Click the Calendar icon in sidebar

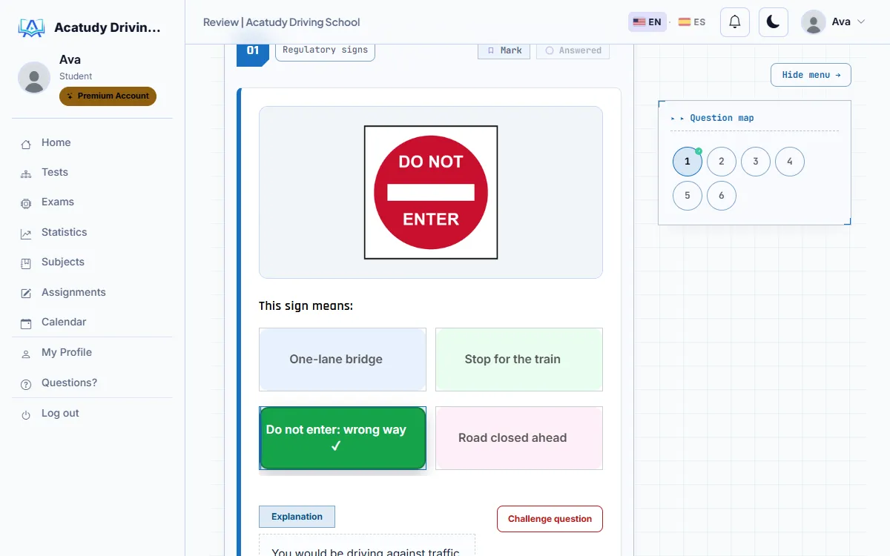(26, 323)
